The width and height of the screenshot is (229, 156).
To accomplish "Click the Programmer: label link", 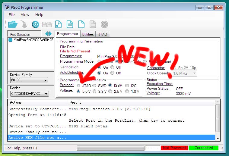I will 71,56.
